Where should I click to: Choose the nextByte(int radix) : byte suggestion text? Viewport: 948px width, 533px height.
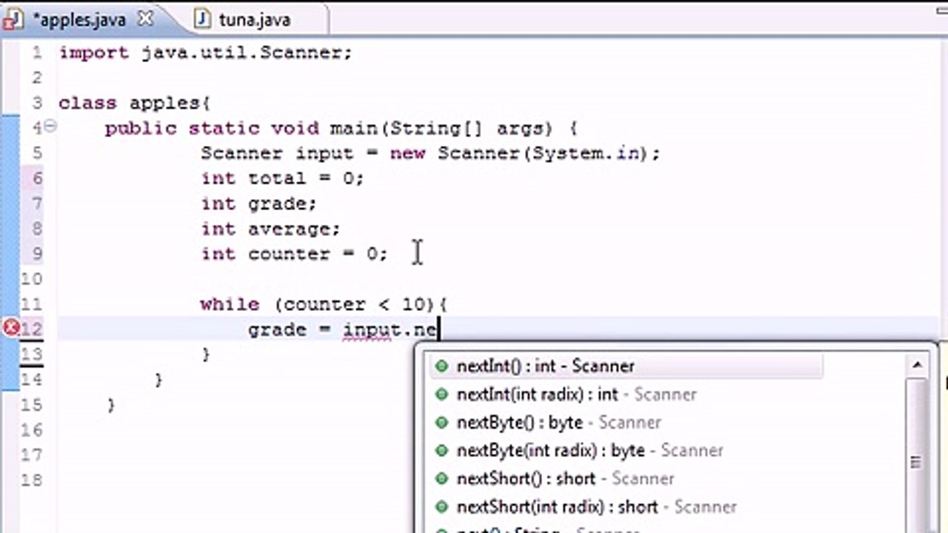pyautogui.click(x=590, y=450)
